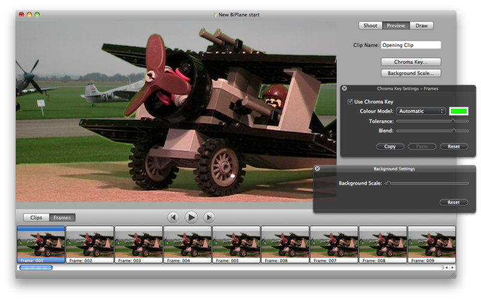The width and height of the screenshot is (481, 300).
Task: Select the Frame: 007 thumbnail
Action: (x=334, y=245)
